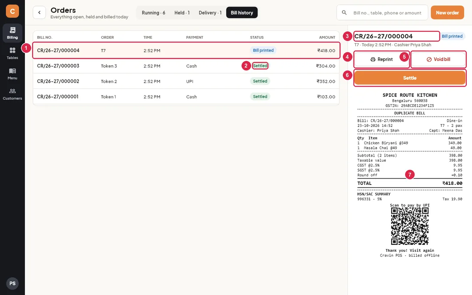Click the Bill printed status in table
The height and width of the screenshot is (295, 472).
pos(263,51)
